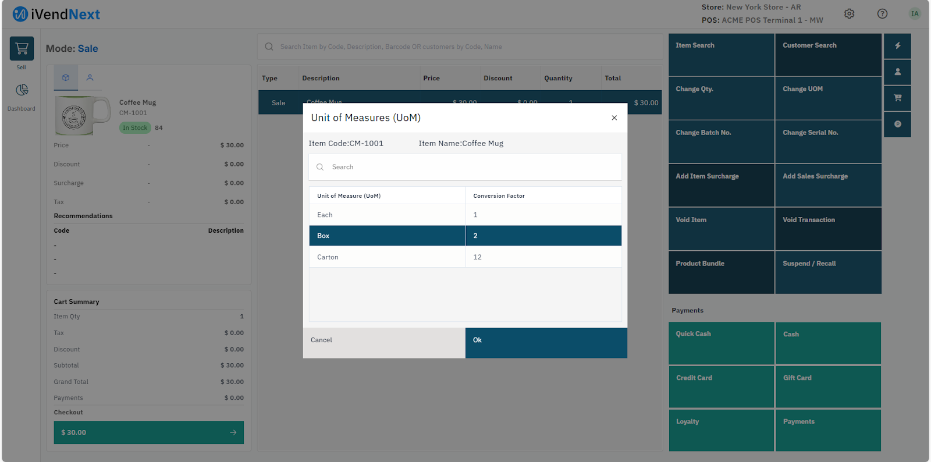The height and width of the screenshot is (462, 931).
Task: Switch to the customer tab in item panel
Action: click(x=90, y=77)
